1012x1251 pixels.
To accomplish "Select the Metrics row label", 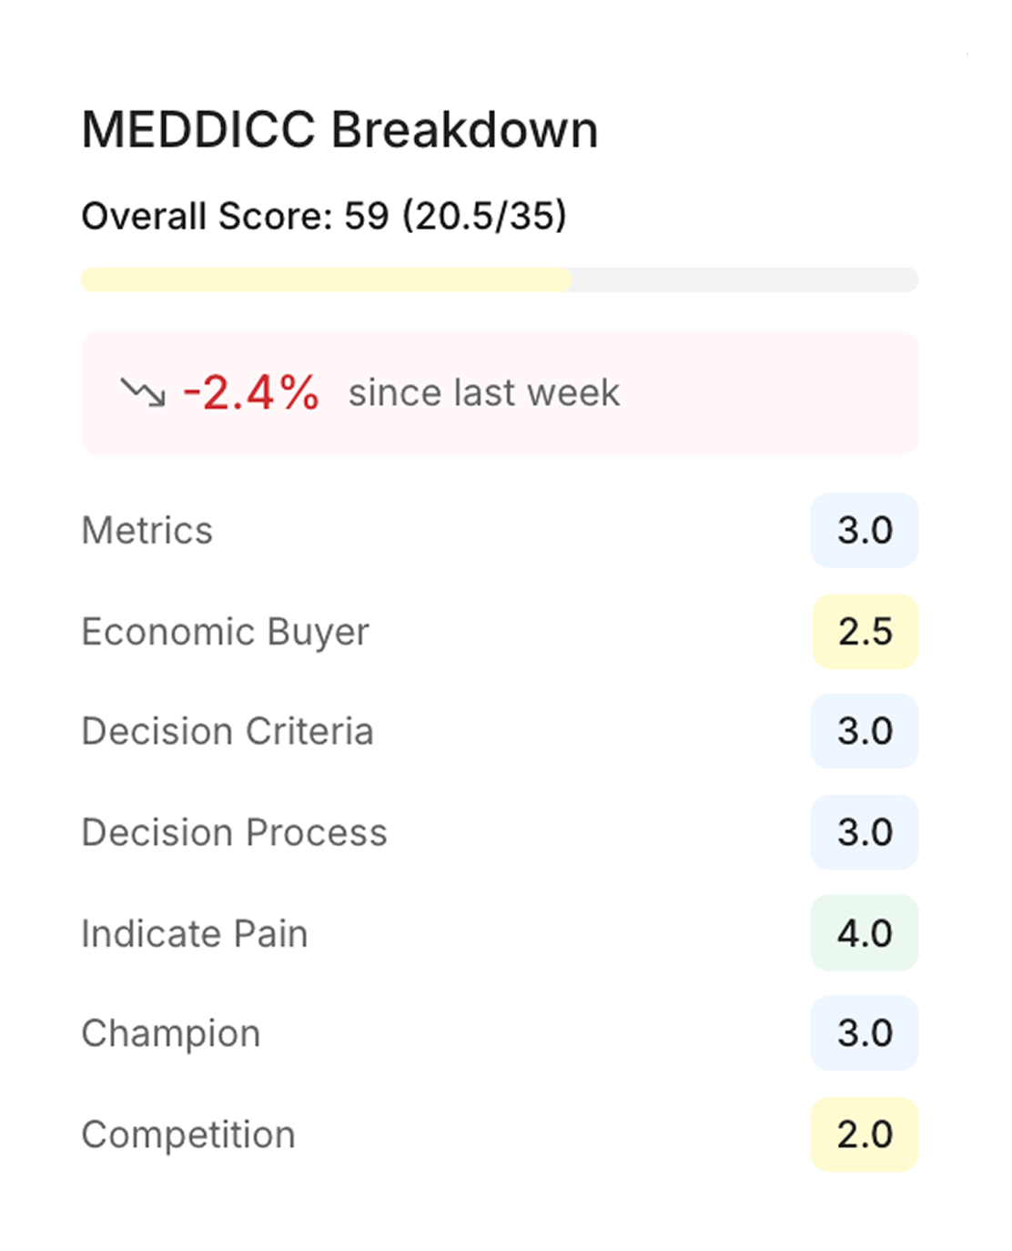I will point(147,531).
